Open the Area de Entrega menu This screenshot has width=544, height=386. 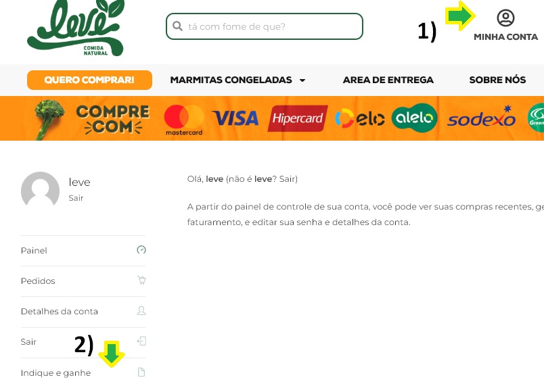(388, 80)
